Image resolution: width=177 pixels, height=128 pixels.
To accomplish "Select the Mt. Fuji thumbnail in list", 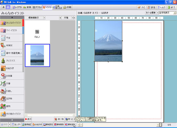I will pyautogui.click(x=37, y=55).
